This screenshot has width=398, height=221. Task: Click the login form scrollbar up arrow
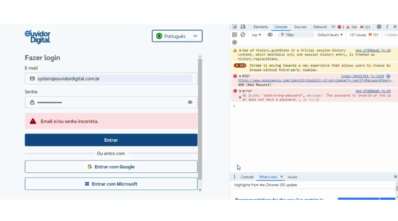(200, 56)
